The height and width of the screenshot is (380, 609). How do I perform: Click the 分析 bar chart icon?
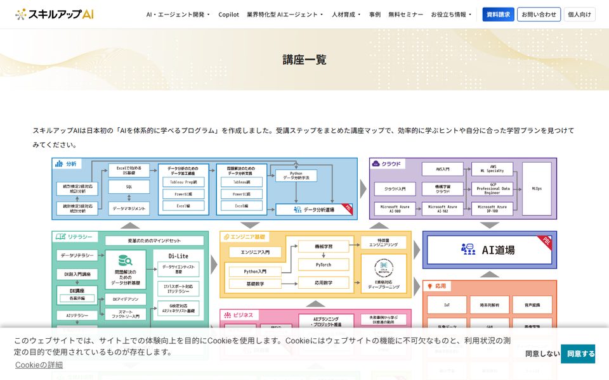click(x=59, y=163)
